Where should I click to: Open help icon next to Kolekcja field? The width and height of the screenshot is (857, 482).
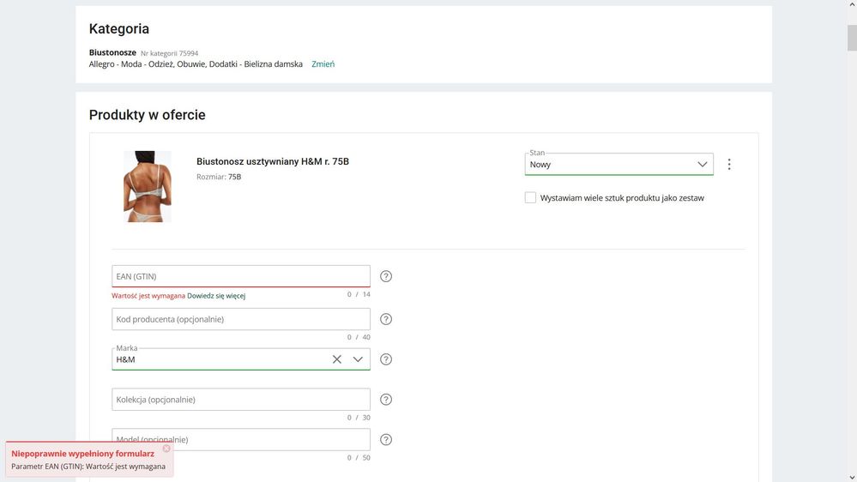pos(386,400)
